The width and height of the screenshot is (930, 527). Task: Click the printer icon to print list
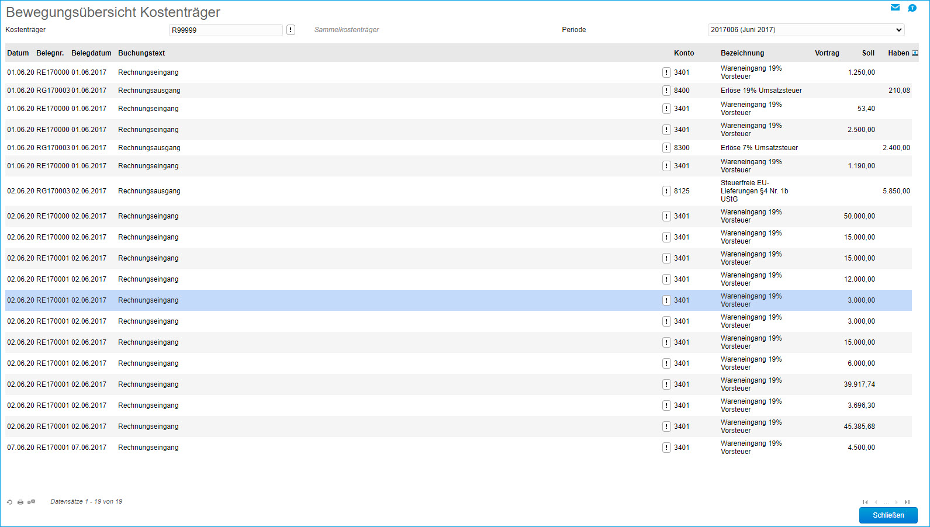[x=20, y=502]
